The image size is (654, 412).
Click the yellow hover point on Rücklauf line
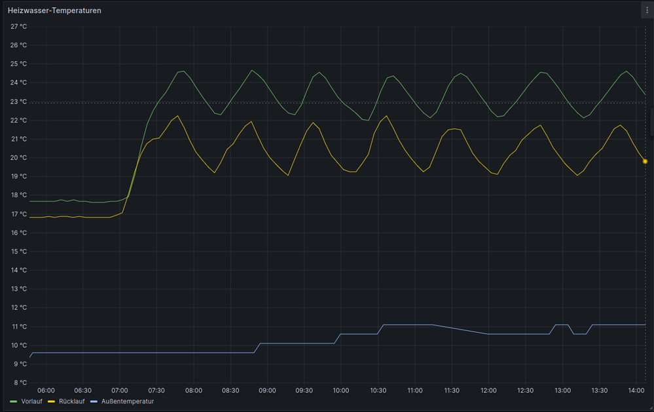click(645, 161)
